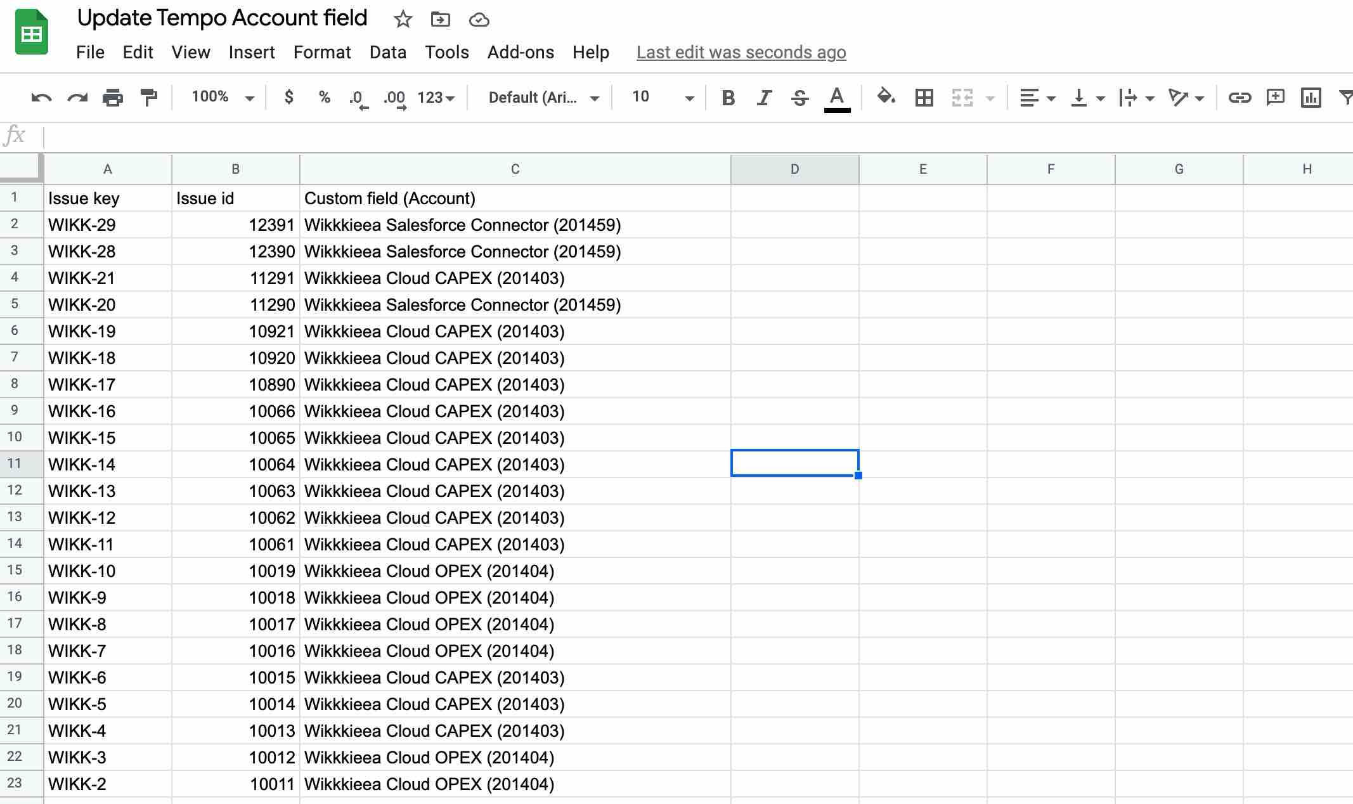Click 'Last edit was seconds ago' link

point(741,52)
